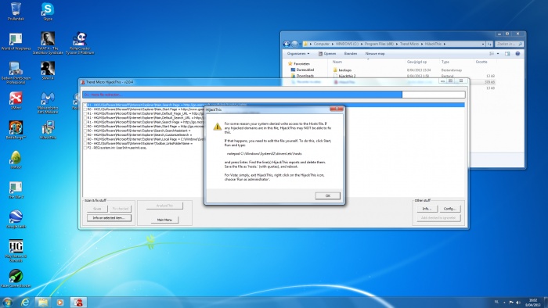Check the F2 REG:system.ini UserInit entry
Image resolution: width=548 pixels, height=308 pixels.
pos(85,148)
